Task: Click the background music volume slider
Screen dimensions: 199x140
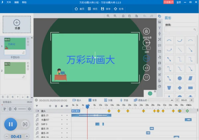Action: pos(22,109)
